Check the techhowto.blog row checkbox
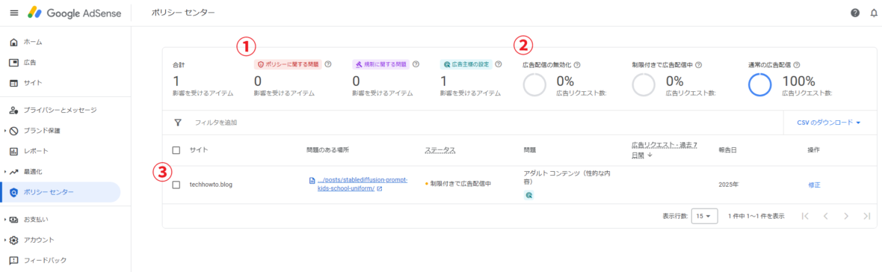The image size is (882, 272). [x=176, y=185]
